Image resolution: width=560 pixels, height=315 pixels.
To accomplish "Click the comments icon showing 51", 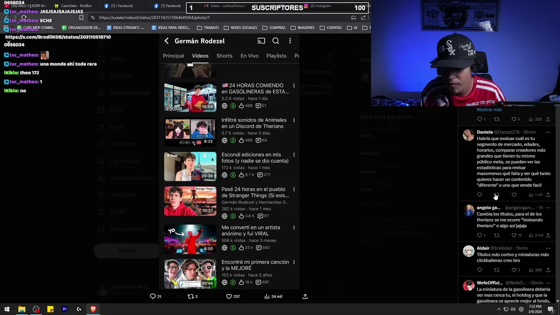I will 258,106.
